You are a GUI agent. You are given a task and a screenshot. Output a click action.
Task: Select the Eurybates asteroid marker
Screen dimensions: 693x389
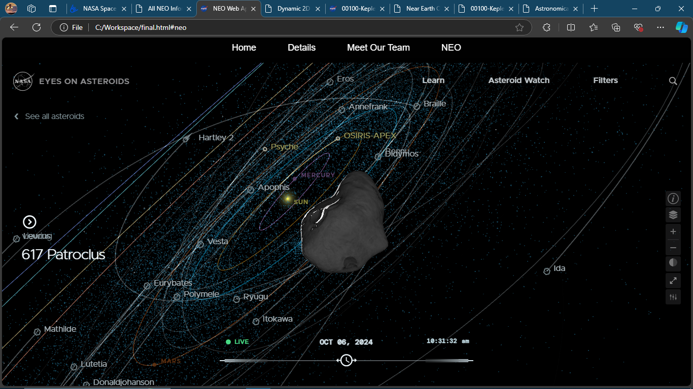tap(147, 286)
